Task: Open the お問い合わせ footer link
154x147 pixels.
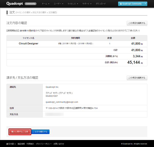Action: click(59, 144)
